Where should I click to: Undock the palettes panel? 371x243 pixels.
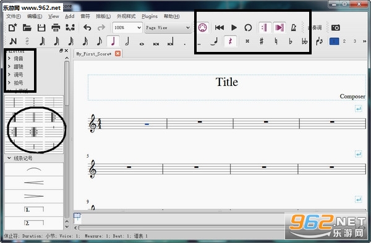61,51
